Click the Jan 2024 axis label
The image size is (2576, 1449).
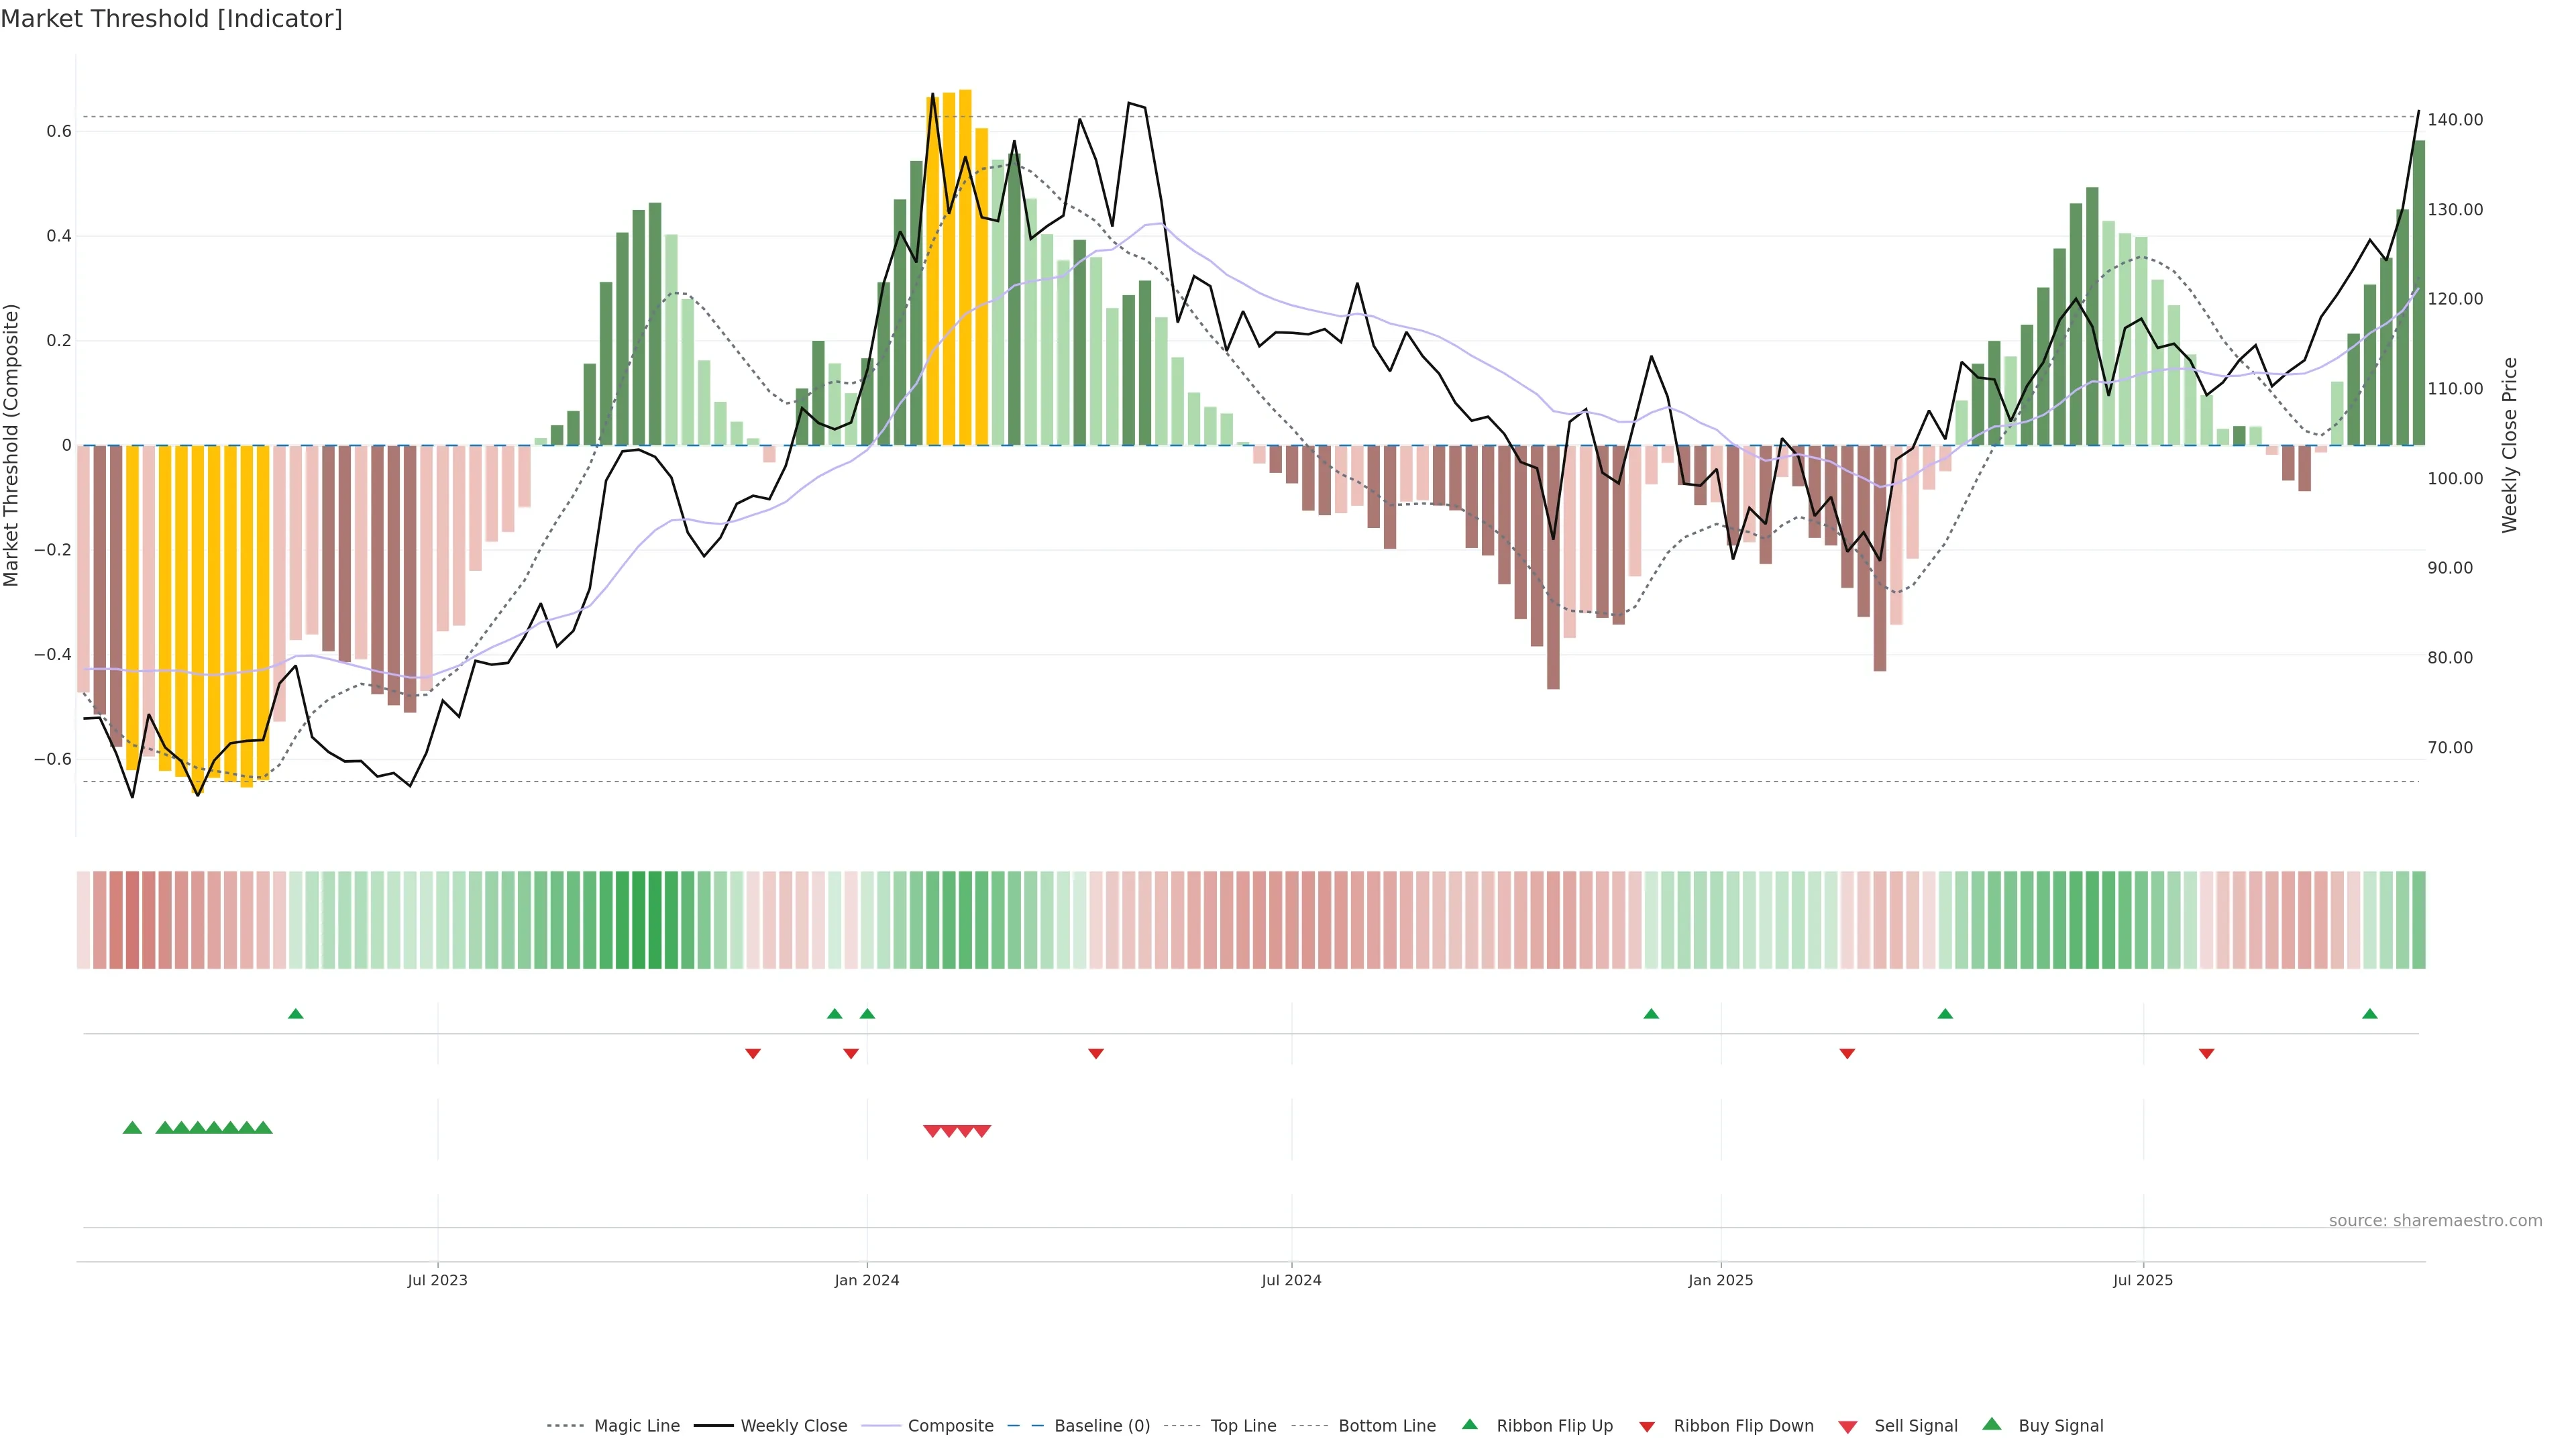pyautogui.click(x=866, y=1280)
